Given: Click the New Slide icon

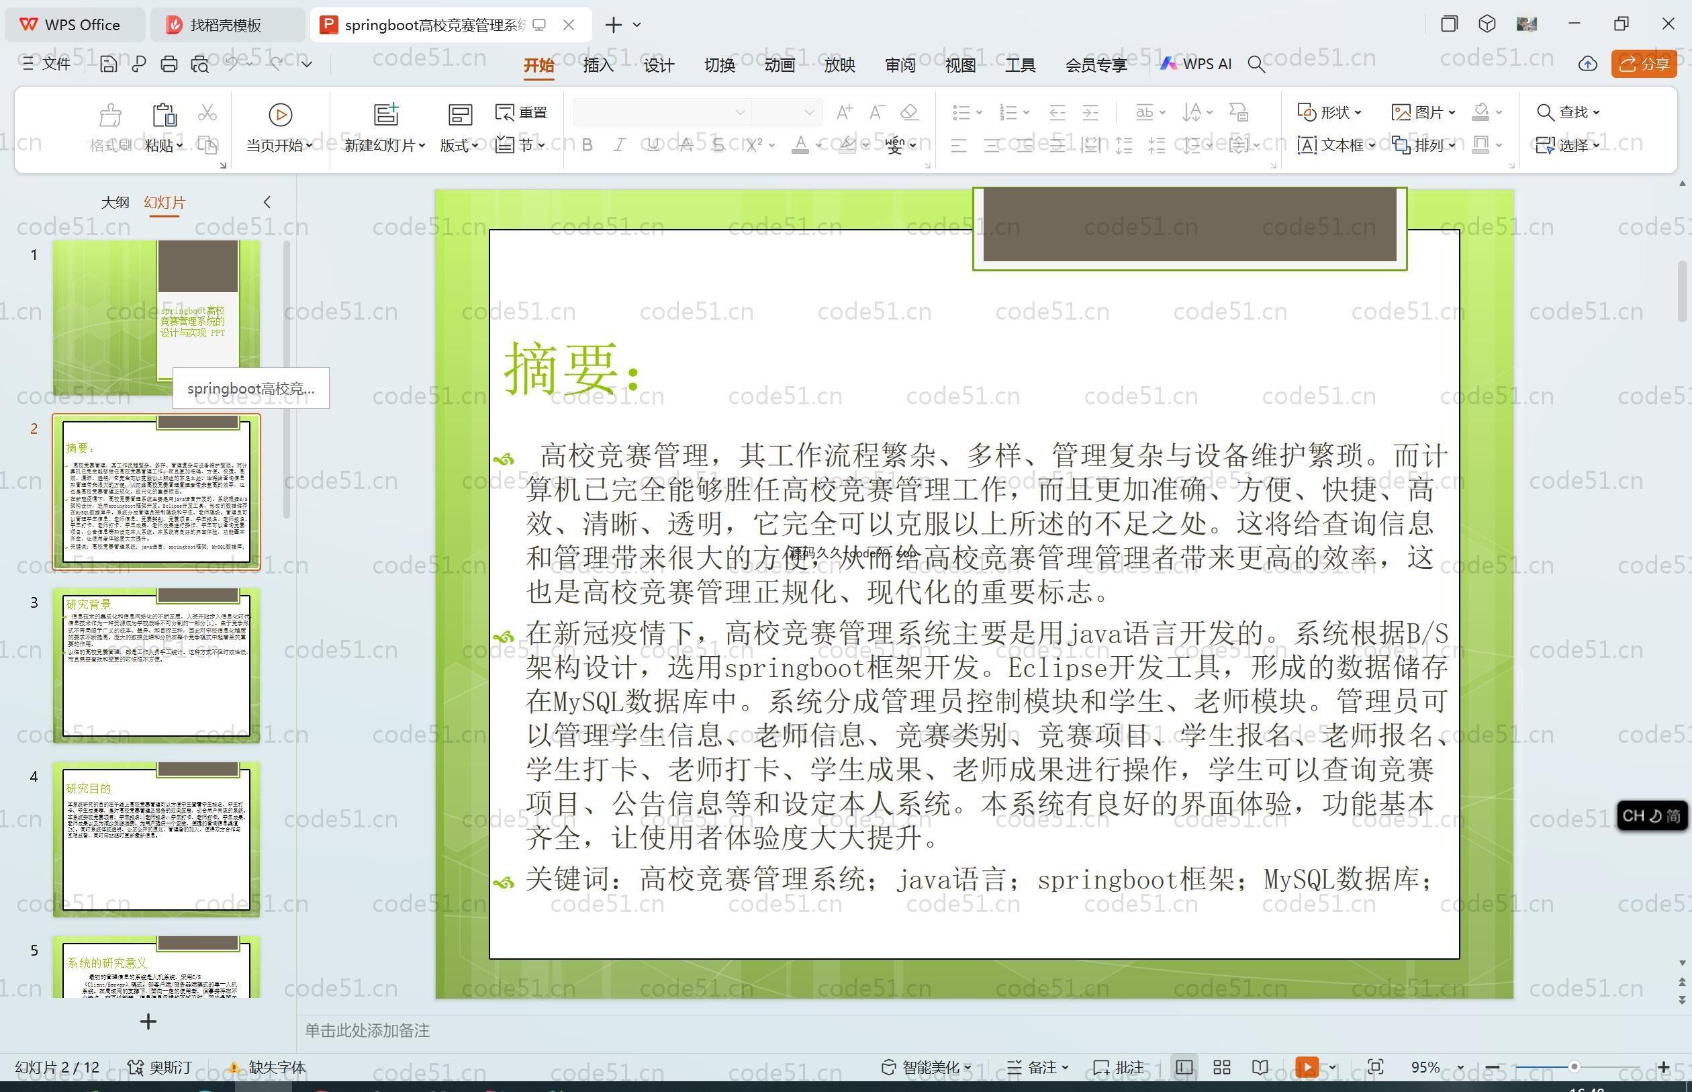Looking at the screenshot, I should click(386, 114).
